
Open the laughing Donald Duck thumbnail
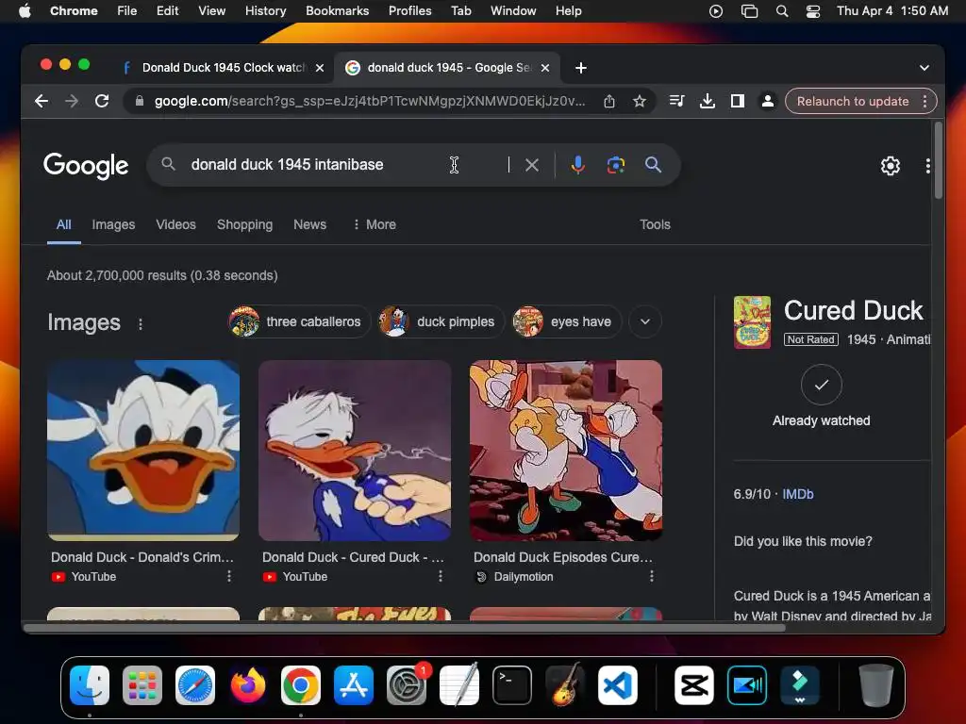143,451
